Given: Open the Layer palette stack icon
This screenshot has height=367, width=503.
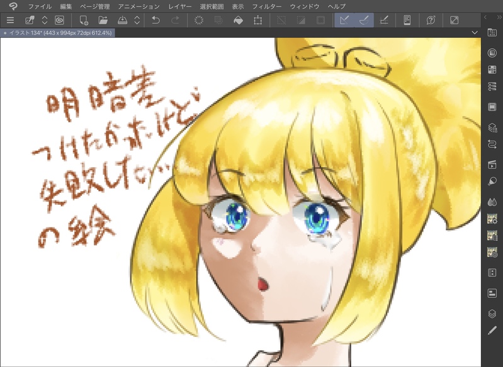Looking at the screenshot, I should pyautogui.click(x=492, y=314).
